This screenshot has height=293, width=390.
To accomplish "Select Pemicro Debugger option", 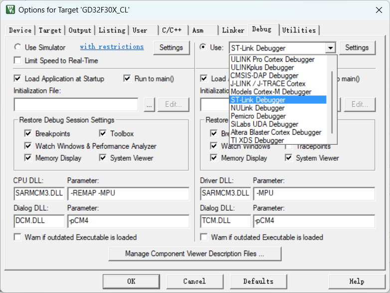I will (278, 116).
